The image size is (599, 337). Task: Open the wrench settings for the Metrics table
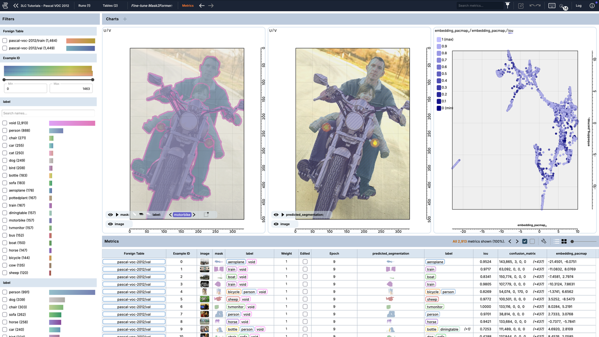(544, 242)
